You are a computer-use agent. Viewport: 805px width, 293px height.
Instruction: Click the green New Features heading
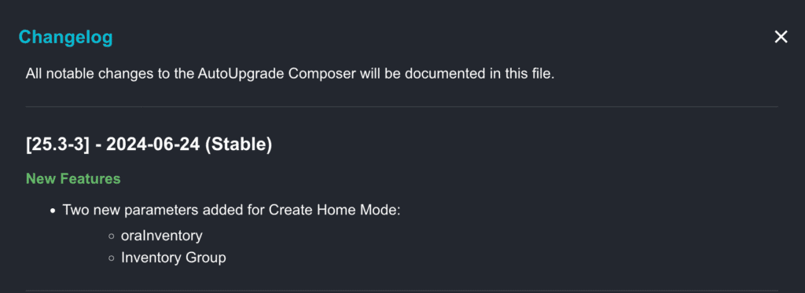pyautogui.click(x=73, y=178)
